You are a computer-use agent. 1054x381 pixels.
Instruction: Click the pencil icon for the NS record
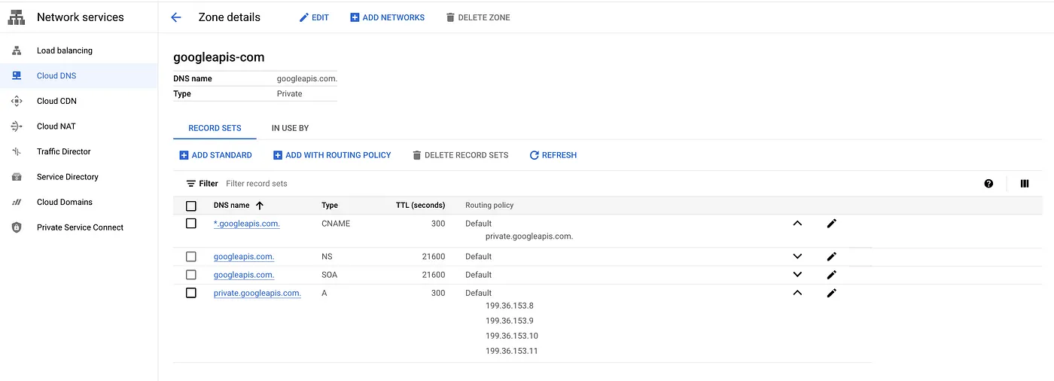pos(831,256)
